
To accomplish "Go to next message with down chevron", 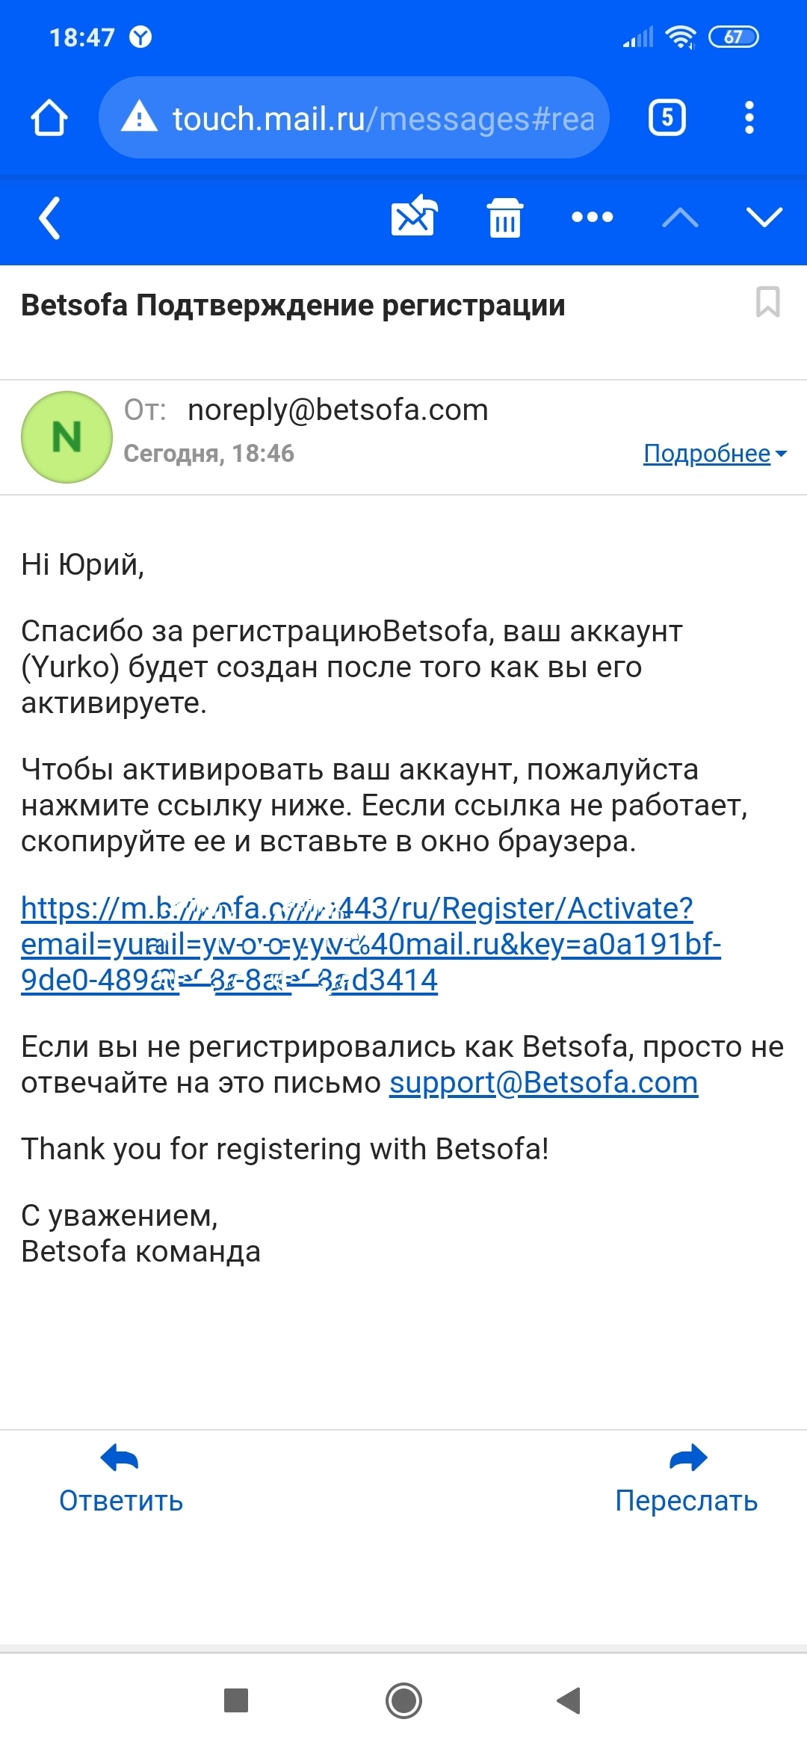I will click(764, 218).
